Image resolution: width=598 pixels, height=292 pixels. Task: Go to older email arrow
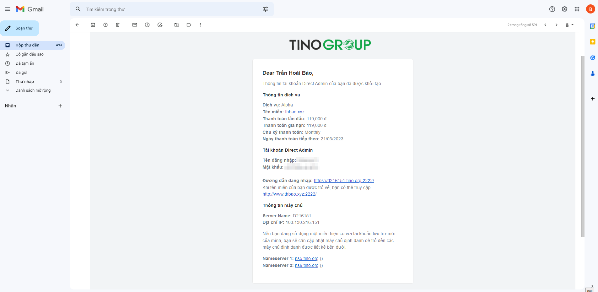[557, 25]
